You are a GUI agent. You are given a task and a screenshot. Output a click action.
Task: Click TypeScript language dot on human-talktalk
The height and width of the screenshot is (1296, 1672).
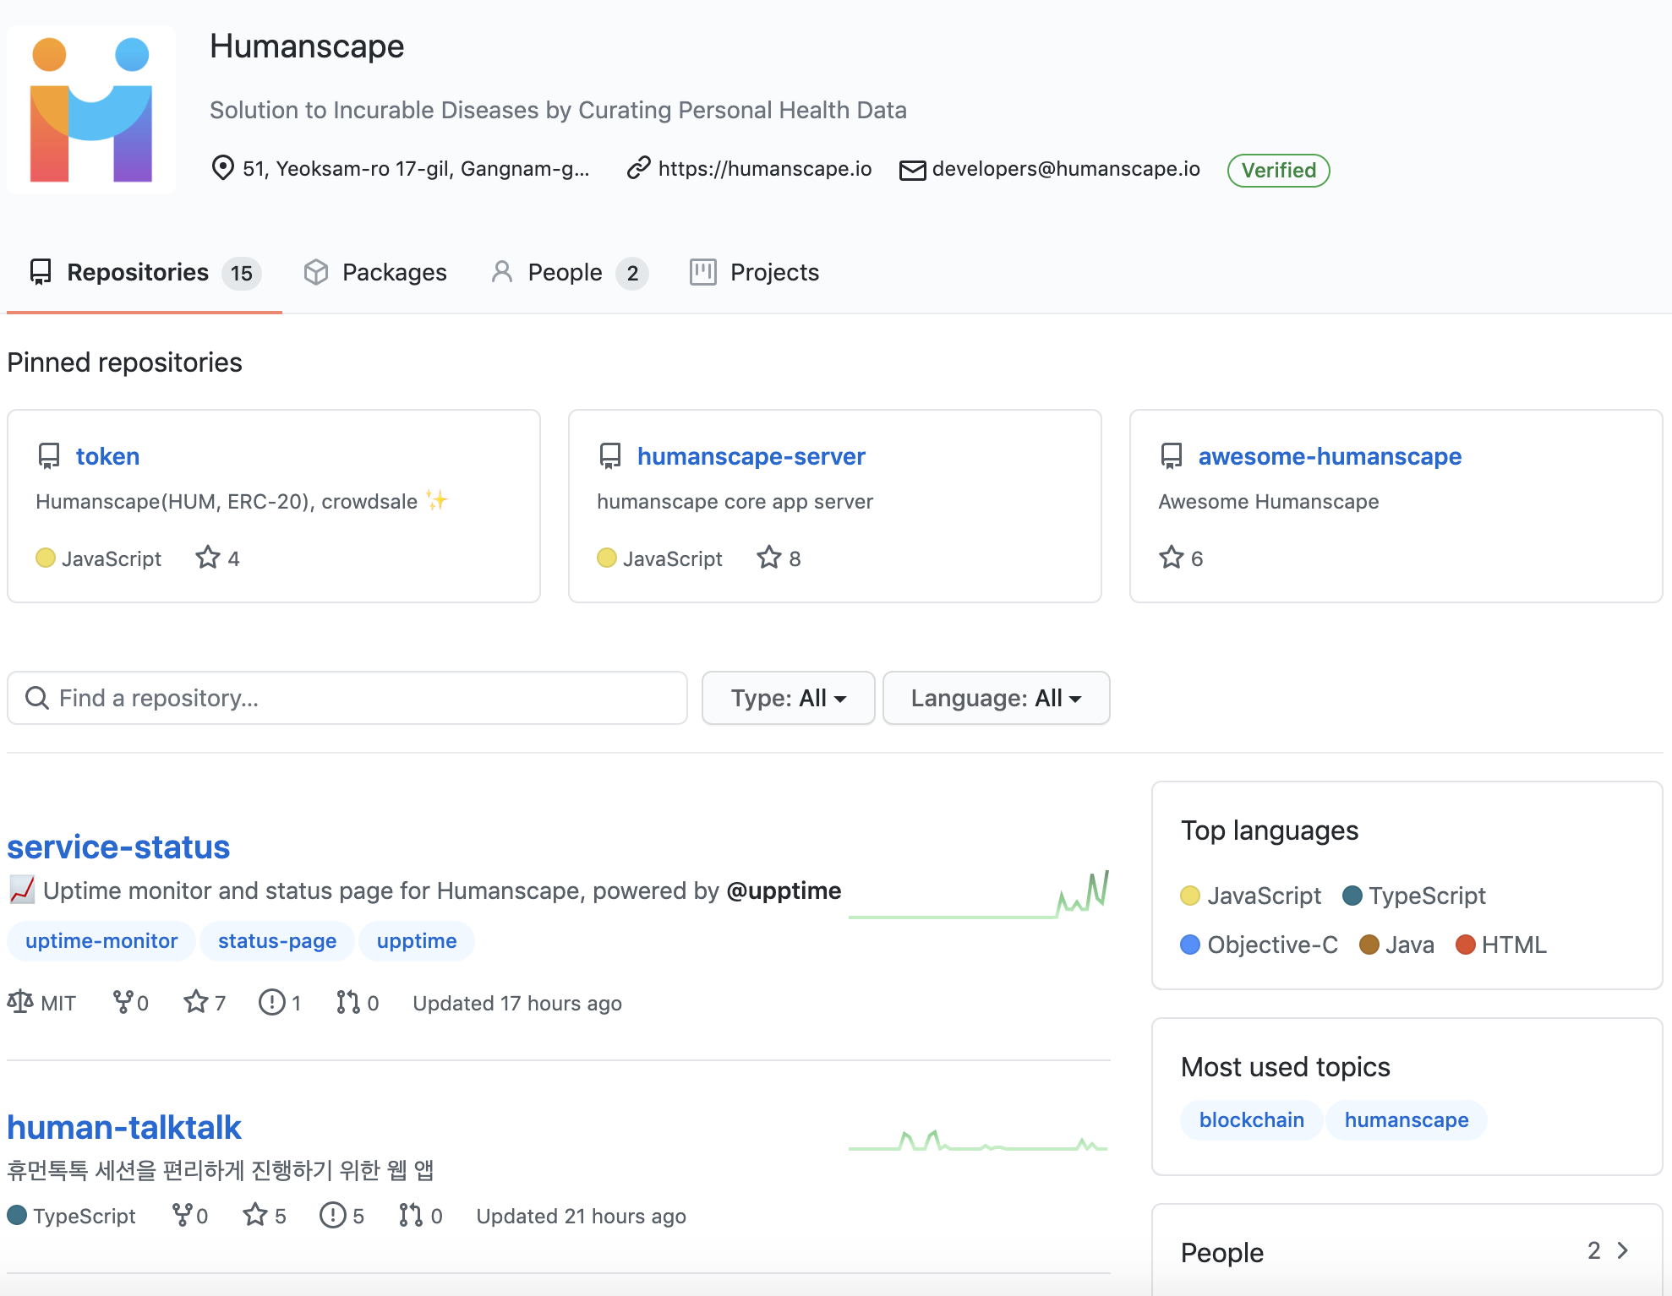[x=17, y=1215]
